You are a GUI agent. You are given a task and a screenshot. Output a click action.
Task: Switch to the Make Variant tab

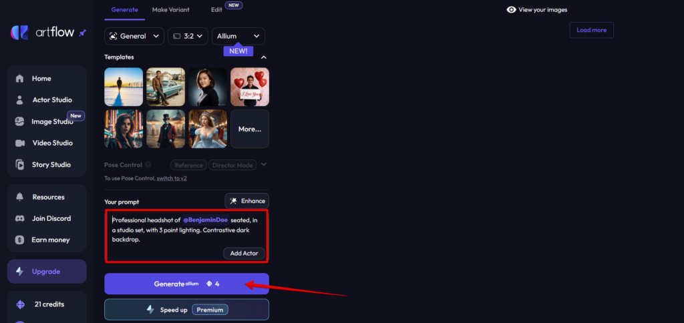pos(170,9)
